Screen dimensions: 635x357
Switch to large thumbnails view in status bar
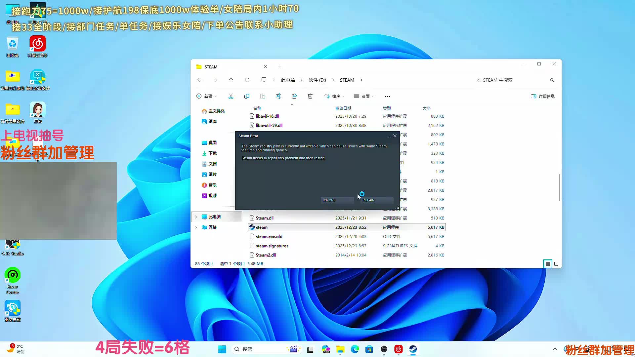[556, 264]
